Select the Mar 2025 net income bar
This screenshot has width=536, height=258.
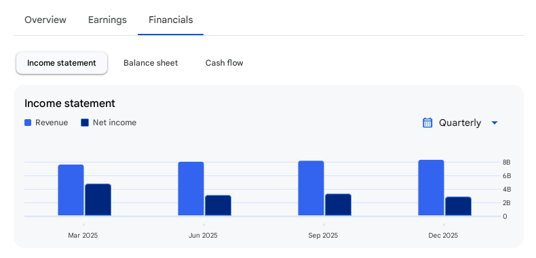[98, 200]
